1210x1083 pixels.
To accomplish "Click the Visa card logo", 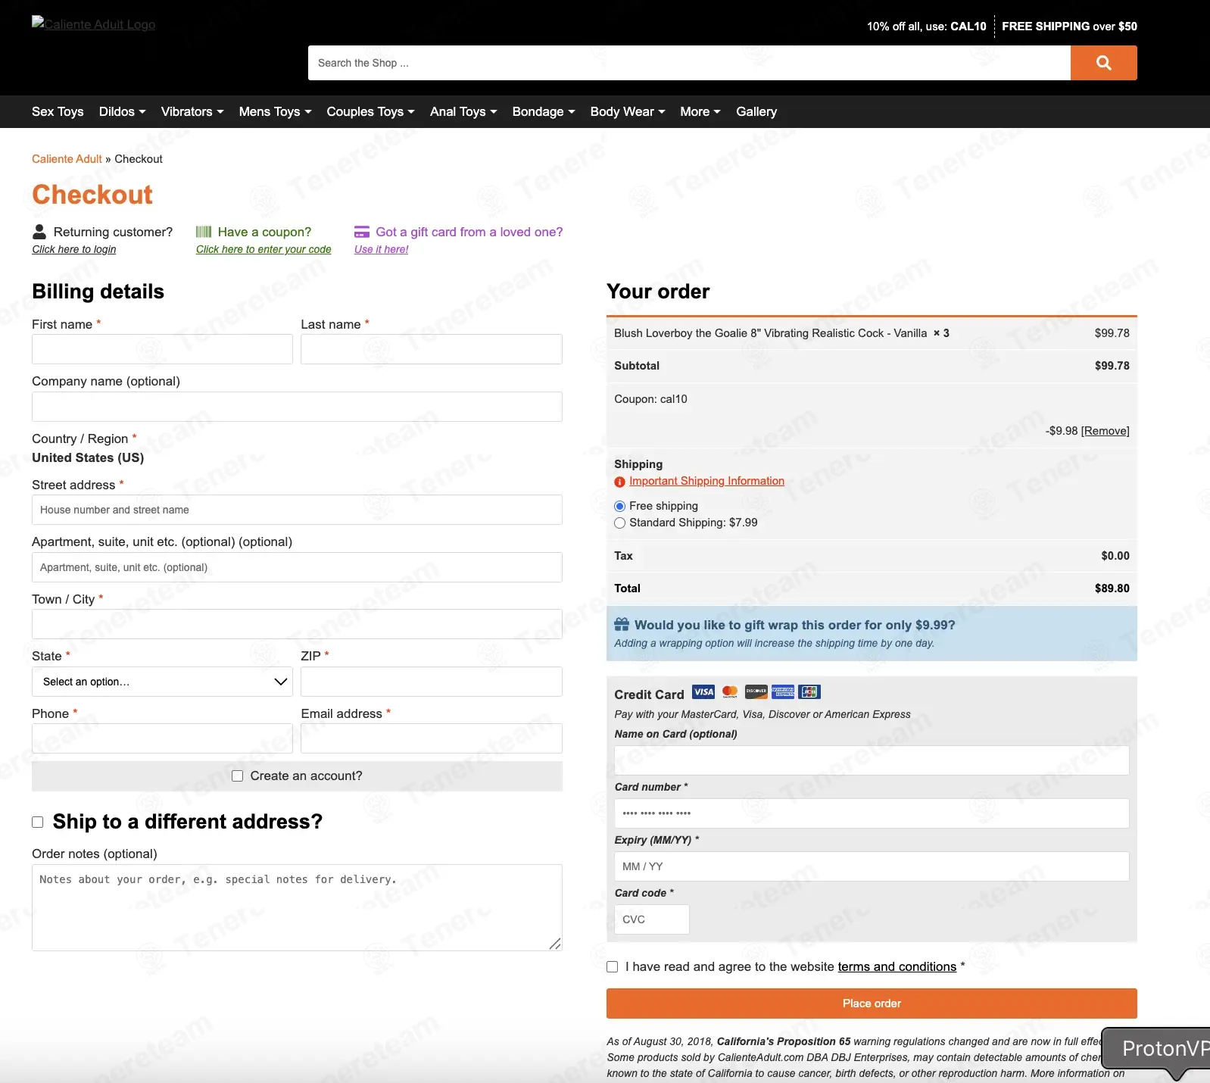I will [x=703, y=692].
